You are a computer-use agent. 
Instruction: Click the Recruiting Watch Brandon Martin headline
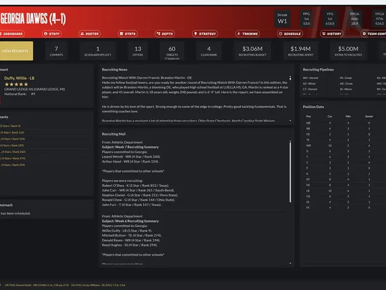(147, 78)
